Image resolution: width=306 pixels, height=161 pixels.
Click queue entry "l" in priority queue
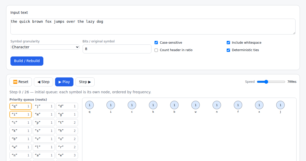44,147
